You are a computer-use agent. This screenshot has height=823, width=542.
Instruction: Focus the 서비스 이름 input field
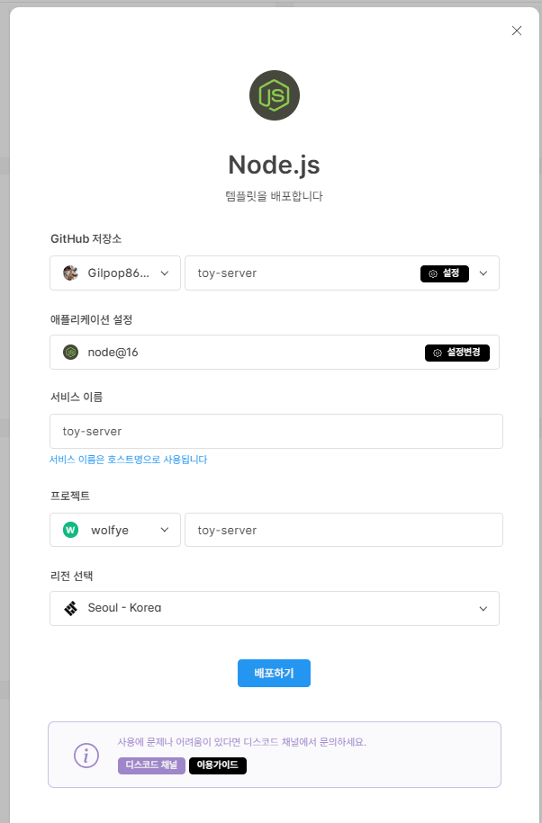(x=276, y=432)
